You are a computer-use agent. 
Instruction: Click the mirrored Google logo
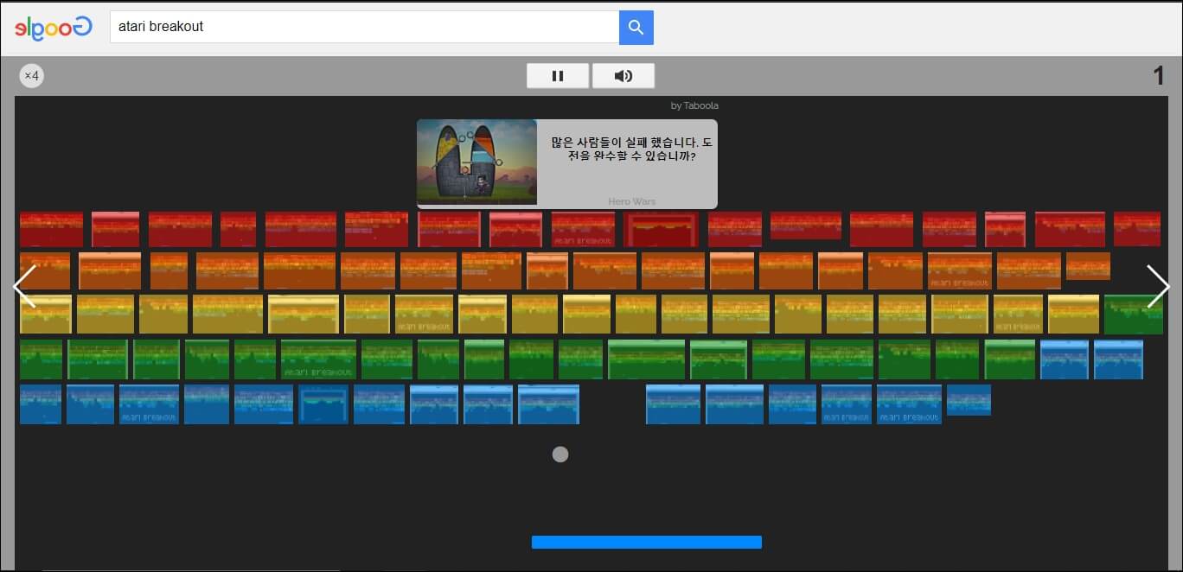click(x=54, y=28)
